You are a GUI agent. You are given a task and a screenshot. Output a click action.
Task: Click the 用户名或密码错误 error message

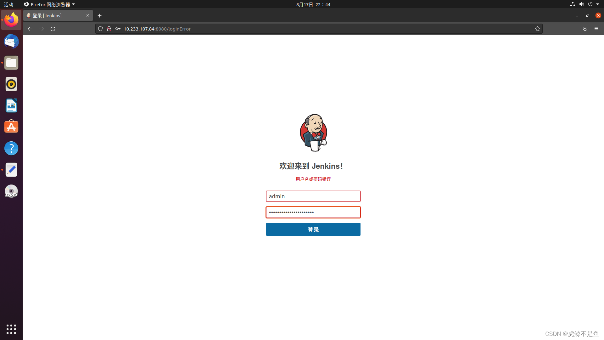313,179
